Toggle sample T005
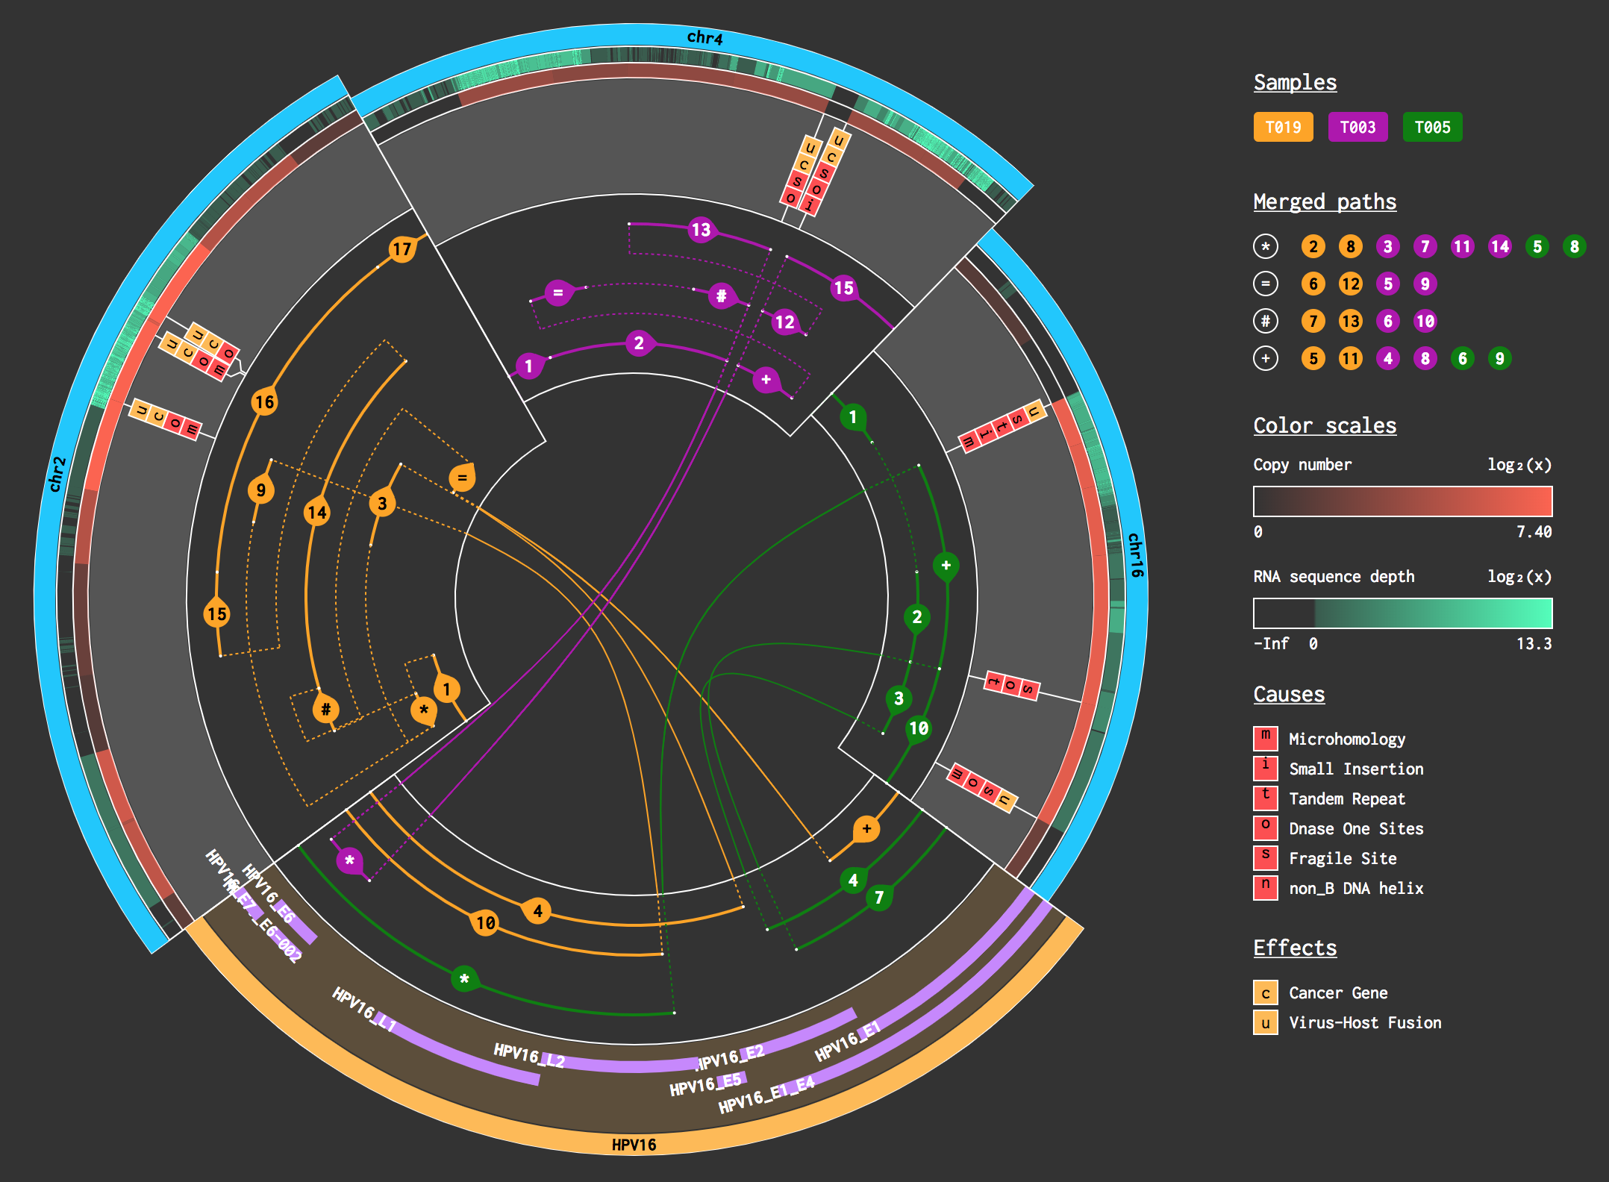 point(1431,127)
